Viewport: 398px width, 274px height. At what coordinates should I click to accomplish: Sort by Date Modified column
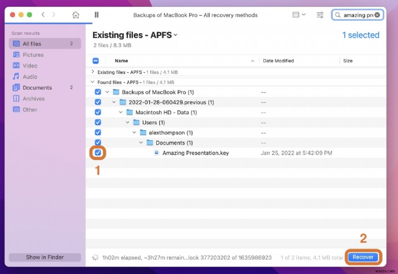278,61
